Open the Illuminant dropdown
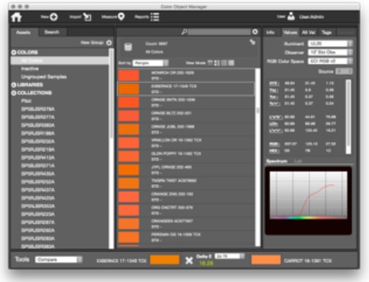This screenshot has height=282, width=369. pos(330,44)
